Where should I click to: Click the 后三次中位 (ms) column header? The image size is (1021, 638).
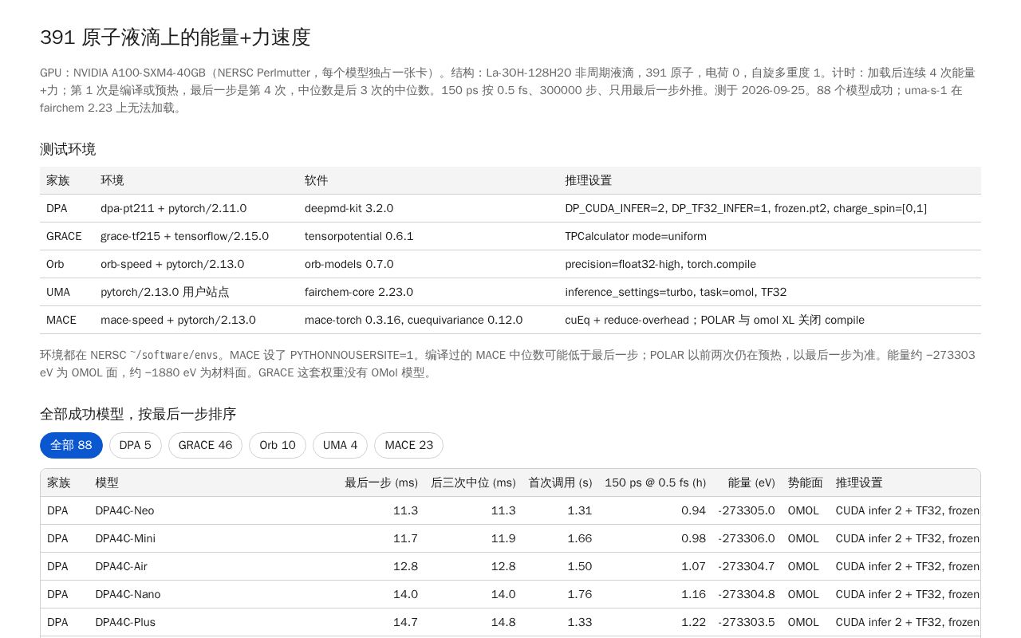coord(473,482)
